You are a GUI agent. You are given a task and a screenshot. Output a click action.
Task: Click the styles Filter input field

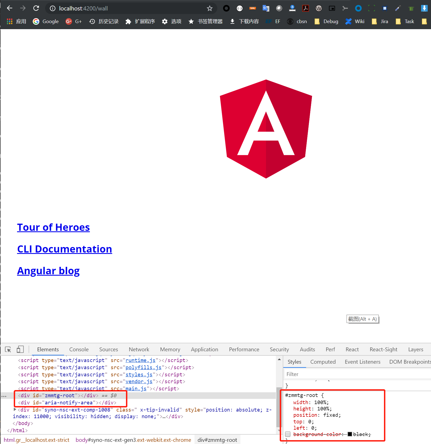pos(357,374)
